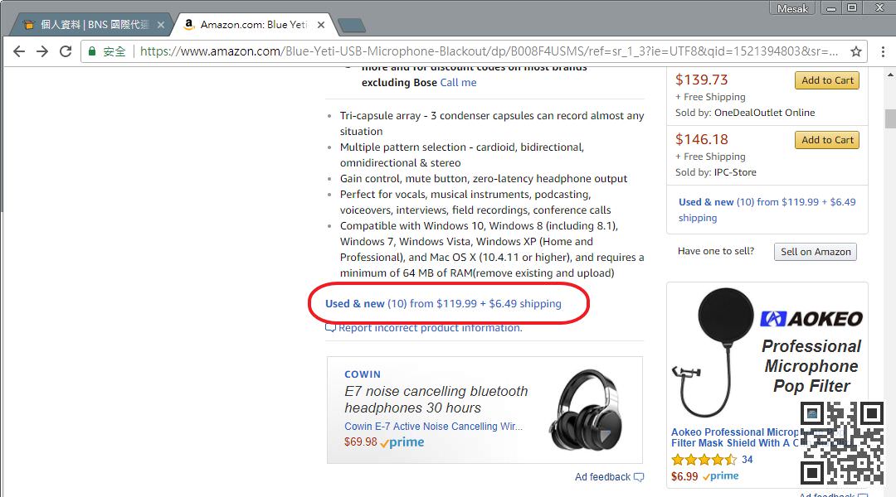
Task: Click the browser forward arrow
Action: point(42,51)
